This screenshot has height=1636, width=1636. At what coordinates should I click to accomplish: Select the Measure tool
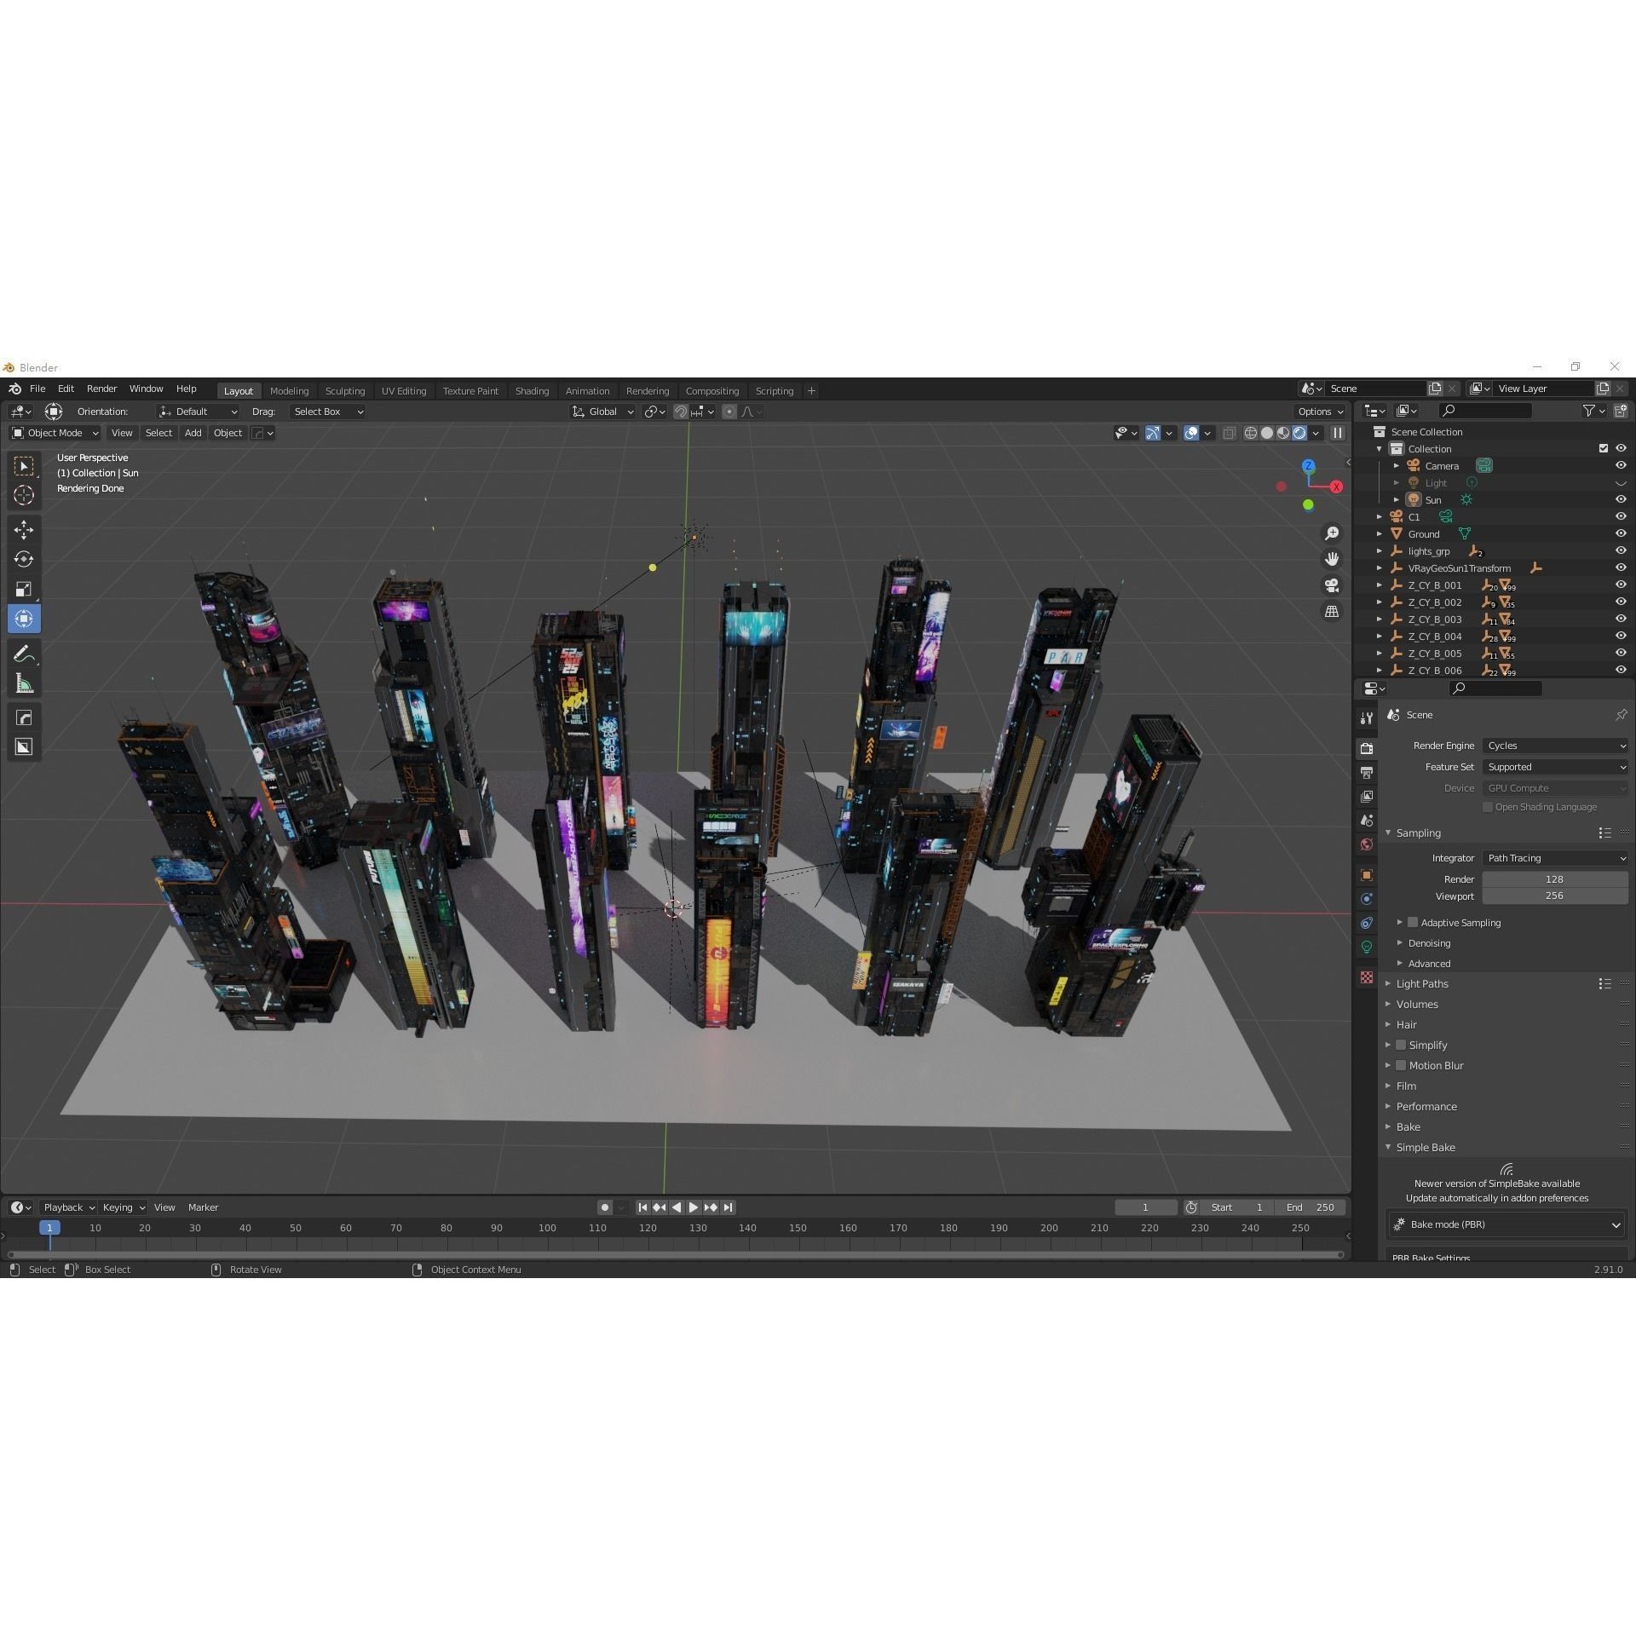(24, 683)
